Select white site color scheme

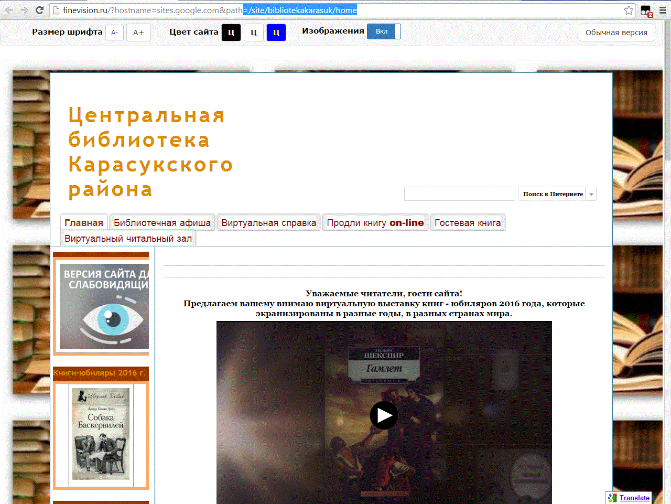tap(254, 33)
